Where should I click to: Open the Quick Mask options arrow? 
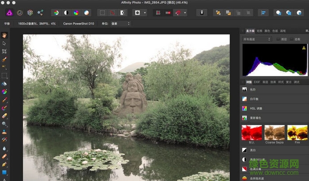145,13
